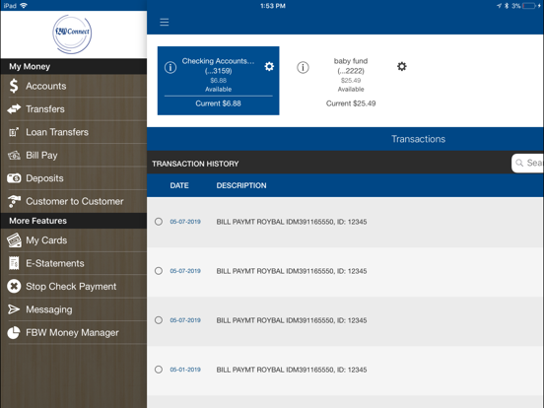Open My Cards menu item

[x=74, y=240]
